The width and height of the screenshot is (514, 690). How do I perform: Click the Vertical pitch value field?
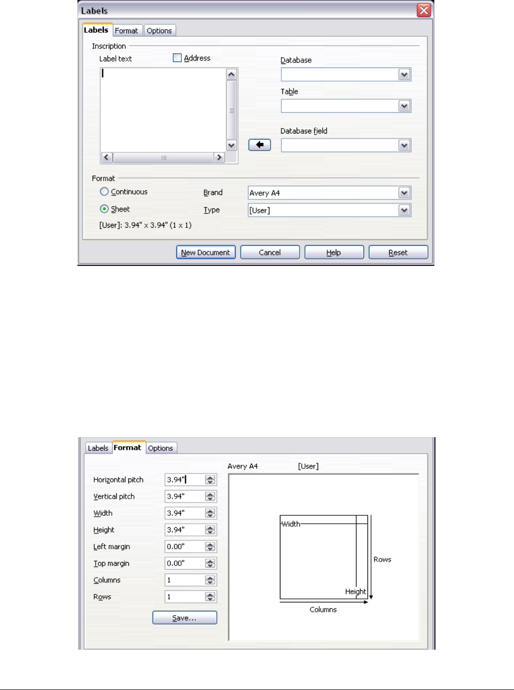(185, 496)
